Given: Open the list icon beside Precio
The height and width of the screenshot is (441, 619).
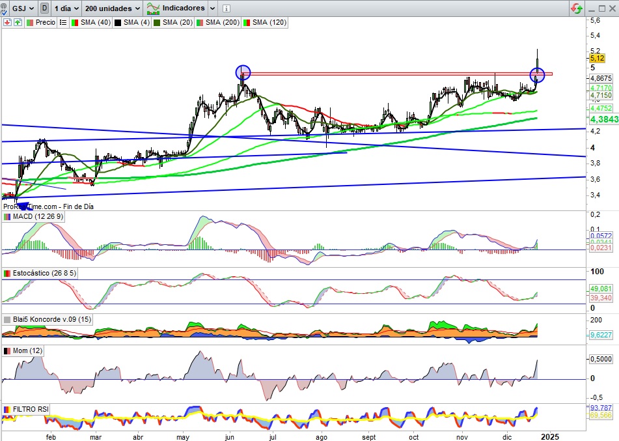Looking at the screenshot, I should pyautogui.click(x=62, y=23).
